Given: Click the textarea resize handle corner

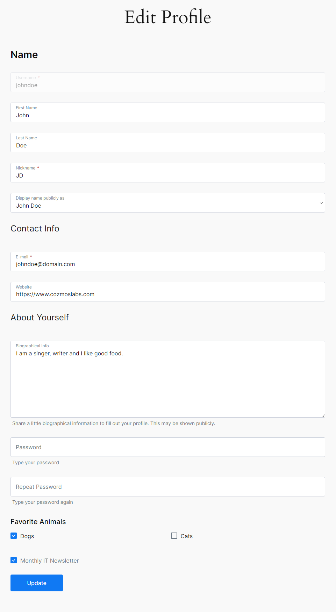Looking at the screenshot, I should click(323, 416).
